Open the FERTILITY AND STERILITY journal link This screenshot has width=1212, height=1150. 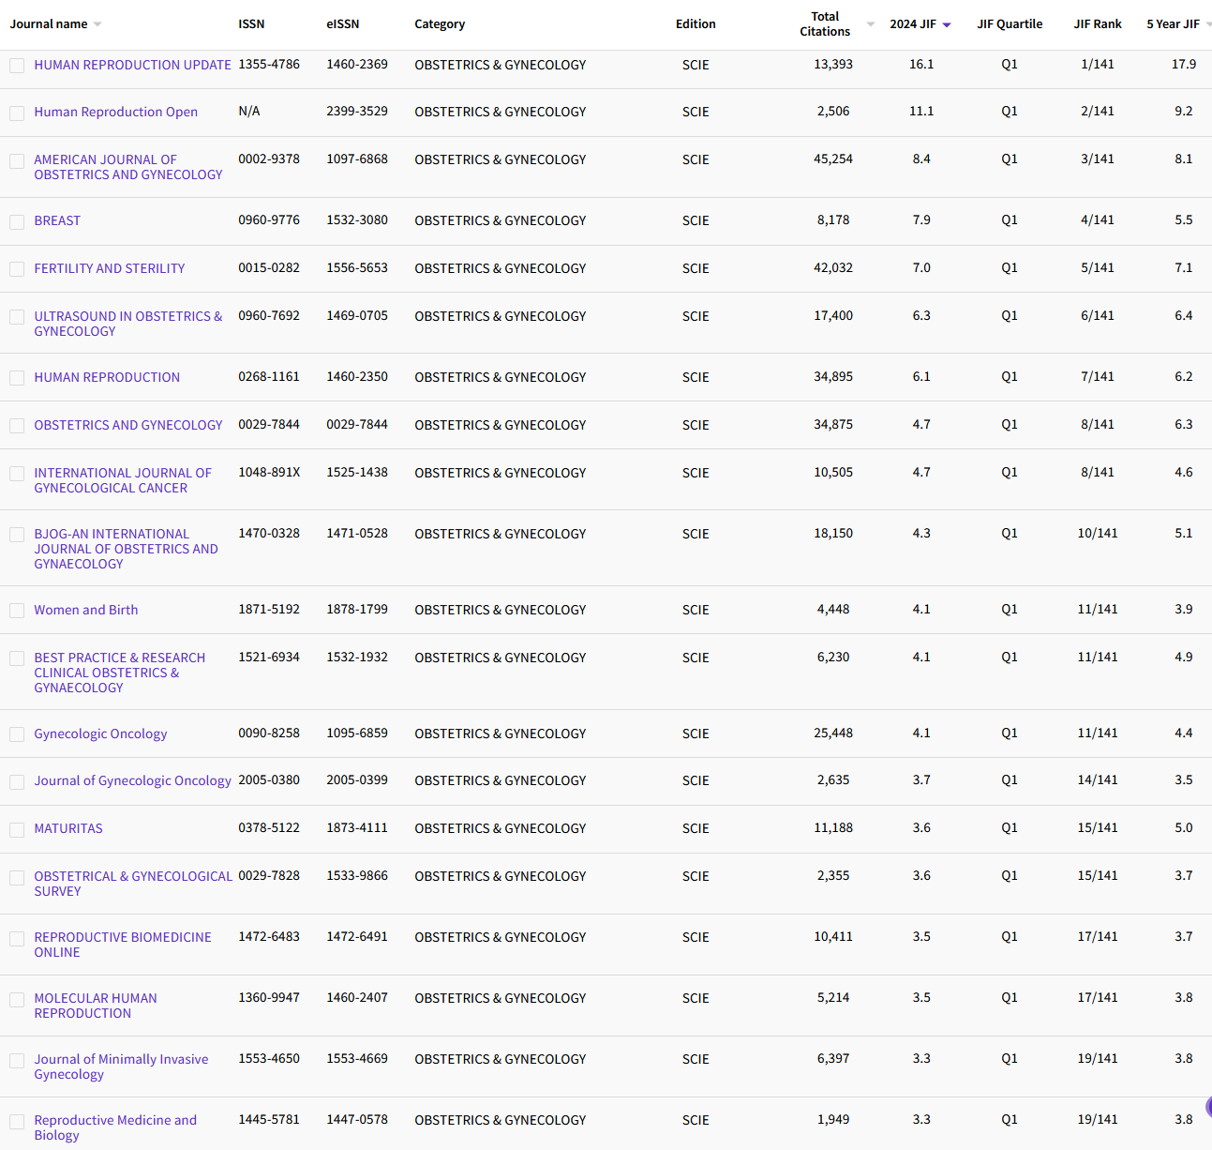[109, 268]
